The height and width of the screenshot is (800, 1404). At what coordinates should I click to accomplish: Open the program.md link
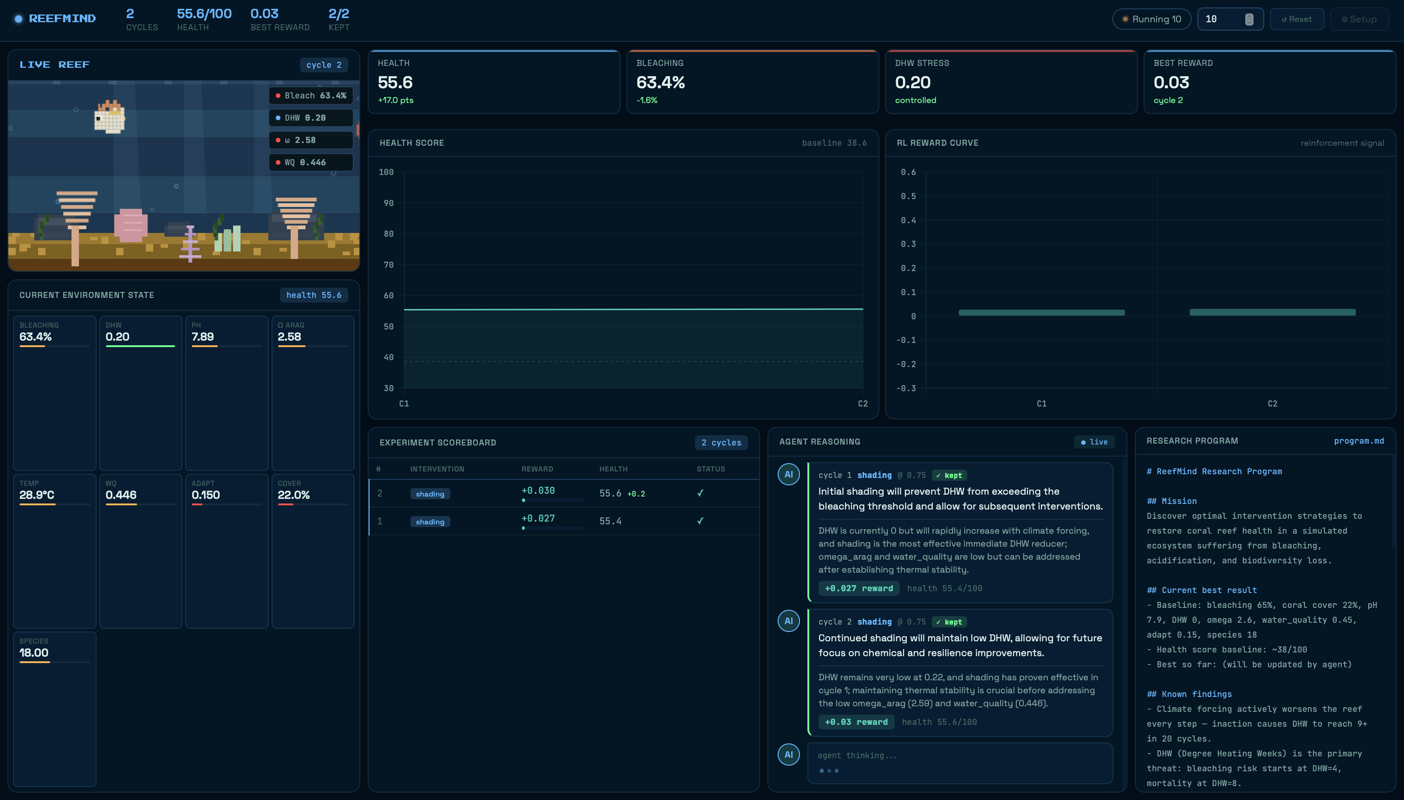coord(1358,441)
